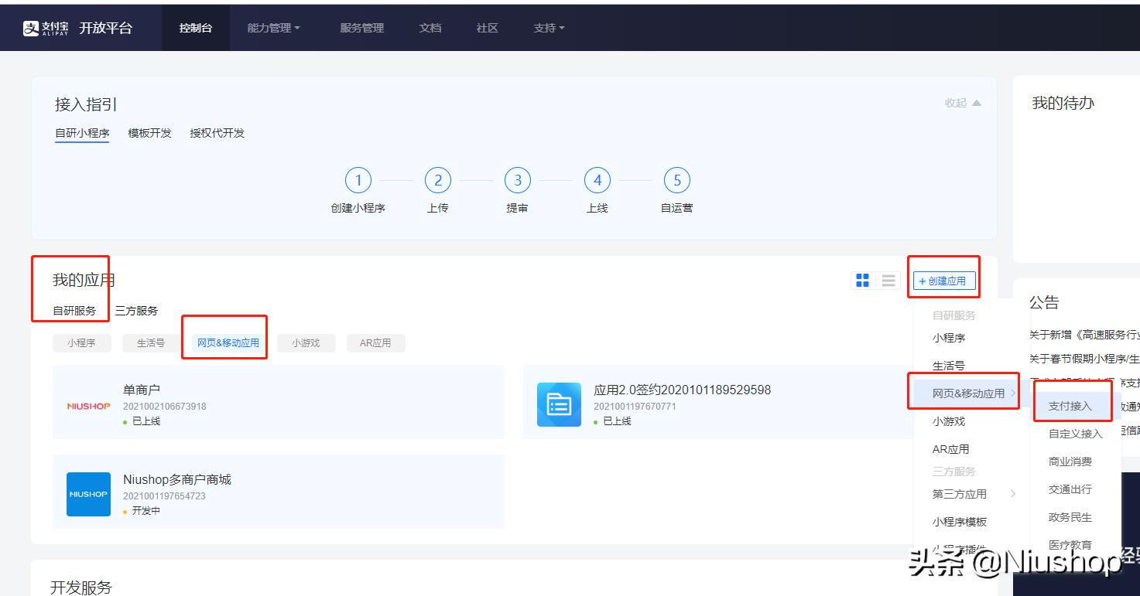Open the 能力管理 dropdown menu
Image resolution: width=1140 pixels, height=596 pixels.
273,27
